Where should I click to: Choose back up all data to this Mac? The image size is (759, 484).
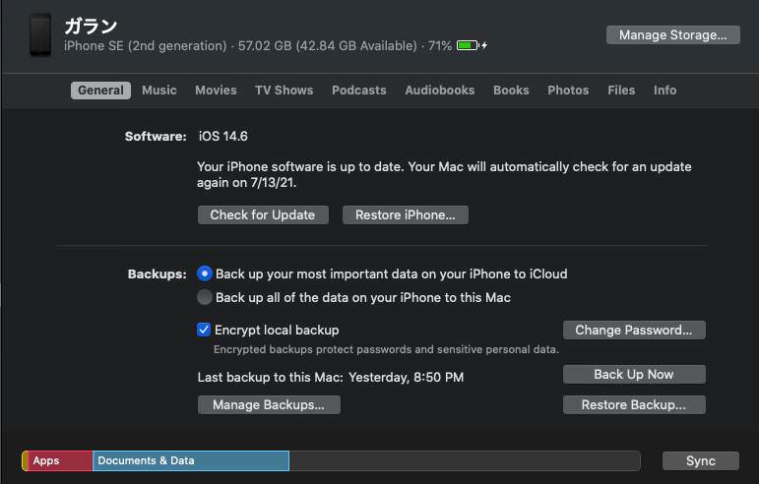[x=205, y=297]
